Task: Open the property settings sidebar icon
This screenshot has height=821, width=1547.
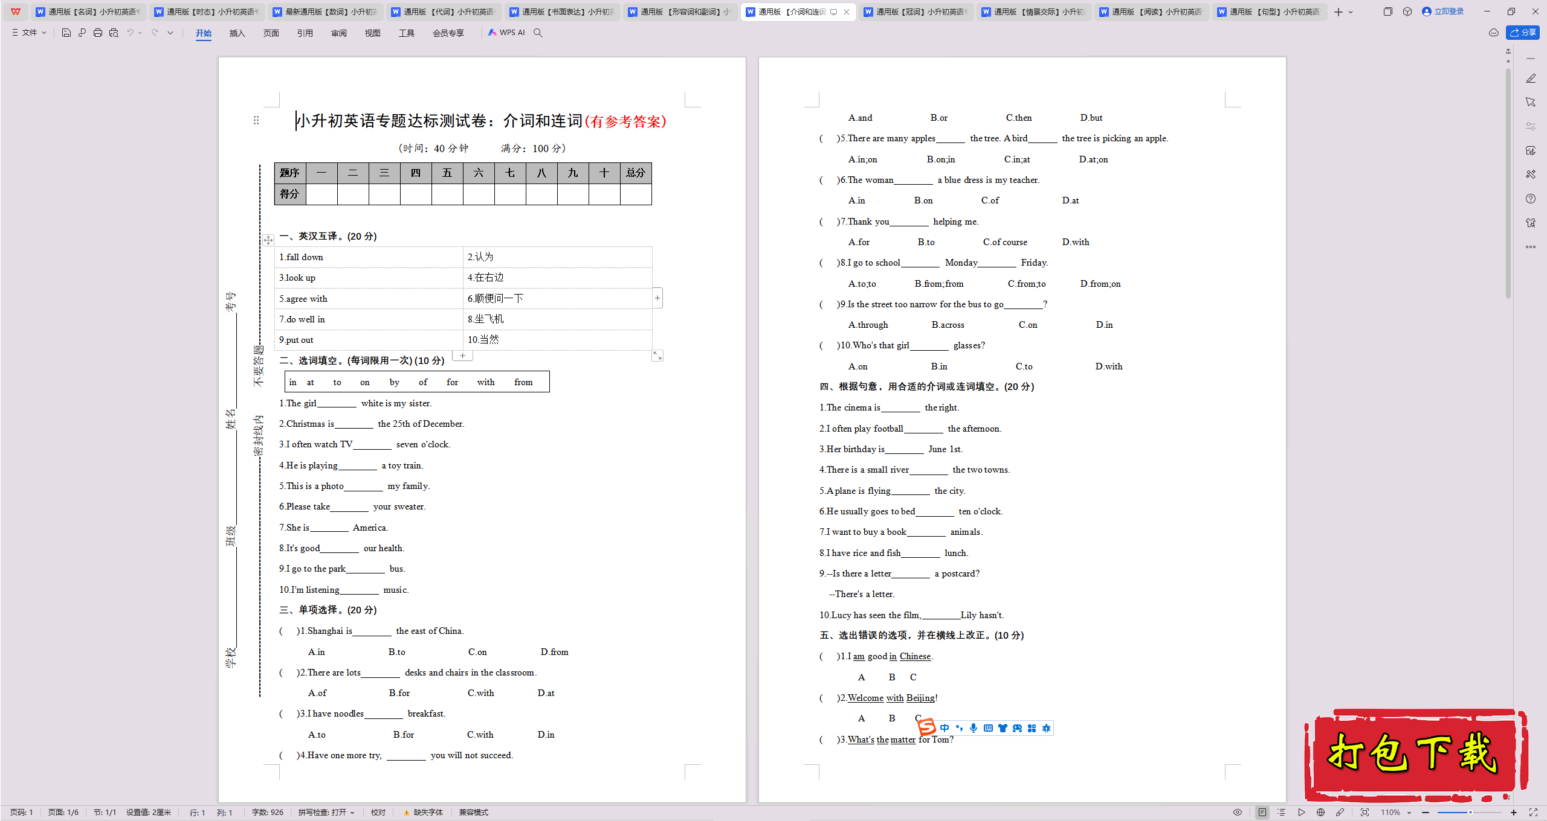Action: tap(1531, 126)
